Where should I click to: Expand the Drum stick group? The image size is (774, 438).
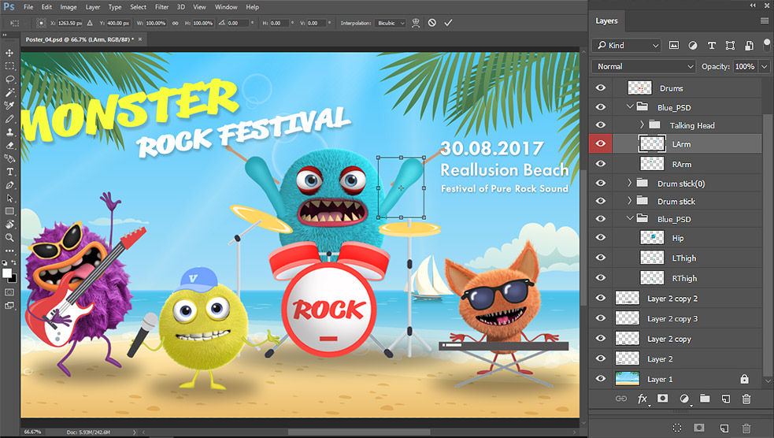[629, 200]
